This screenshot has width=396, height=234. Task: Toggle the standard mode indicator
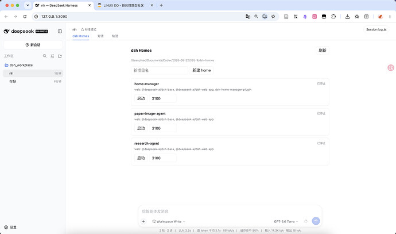click(x=88, y=29)
